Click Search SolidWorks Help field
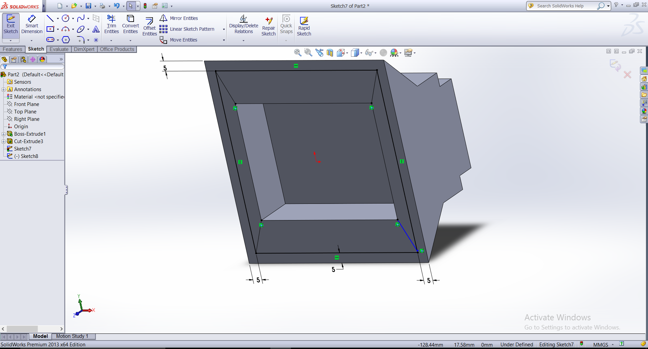 click(566, 6)
